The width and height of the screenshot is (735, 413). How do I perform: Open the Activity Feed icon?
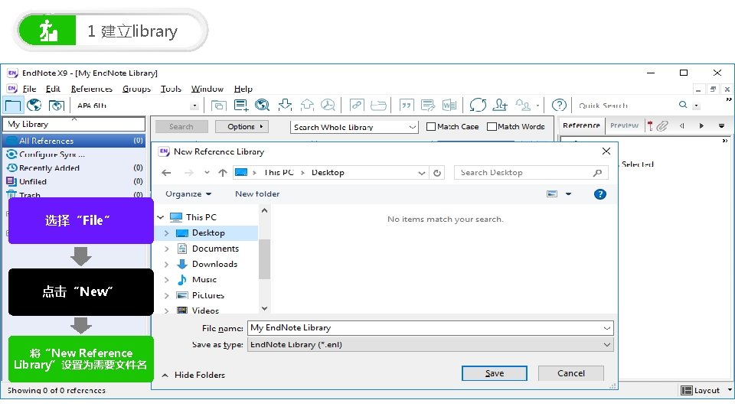click(524, 105)
